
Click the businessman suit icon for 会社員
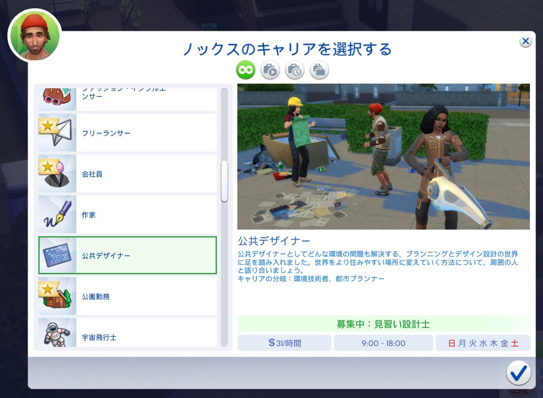(57, 173)
